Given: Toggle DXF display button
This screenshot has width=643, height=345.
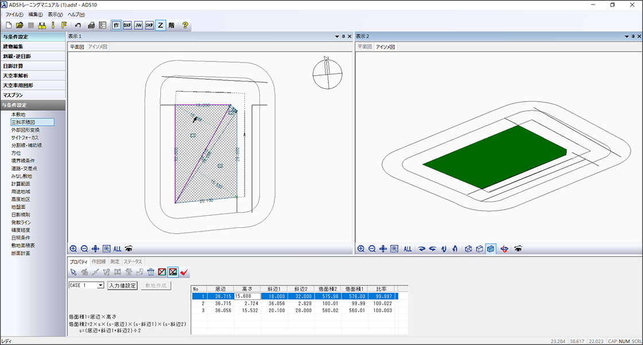Looking at the screenshot, I should (x=127, y=25).
